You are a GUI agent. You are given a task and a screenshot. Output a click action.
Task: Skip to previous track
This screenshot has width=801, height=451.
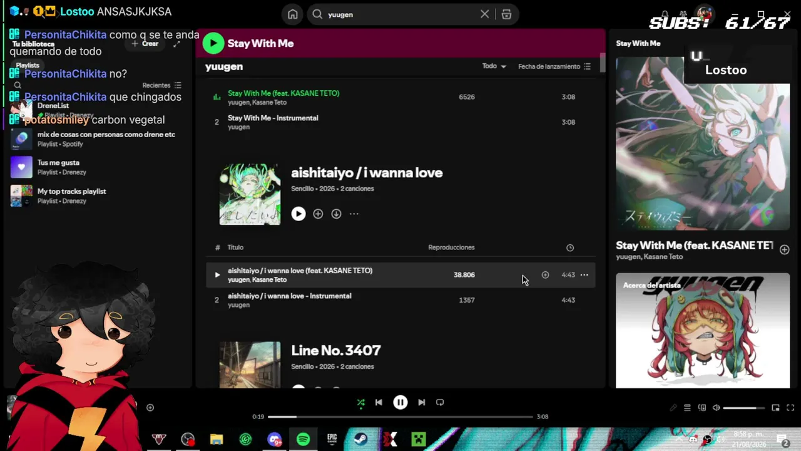[379, 403]
